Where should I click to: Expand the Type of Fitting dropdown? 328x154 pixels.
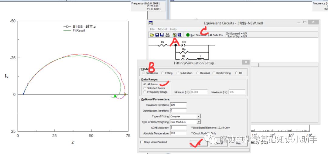(x=198, y=116)
